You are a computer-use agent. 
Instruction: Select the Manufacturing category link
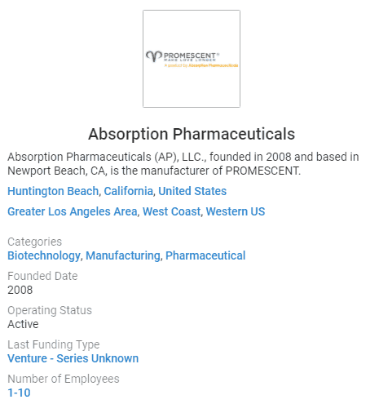123,255
